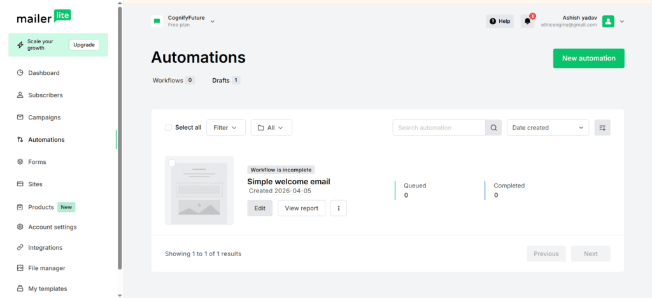Image resolution: width=652 pixels, height=298 pixels.
Task: Open three-dot menu for Simple welcome email
Action: coord(339,208)
